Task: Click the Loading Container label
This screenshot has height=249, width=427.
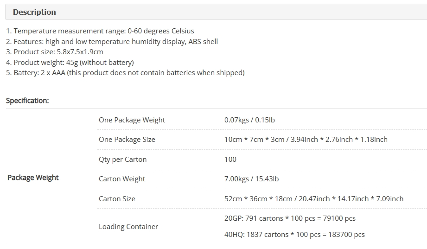Action: (x=128, y=227)
